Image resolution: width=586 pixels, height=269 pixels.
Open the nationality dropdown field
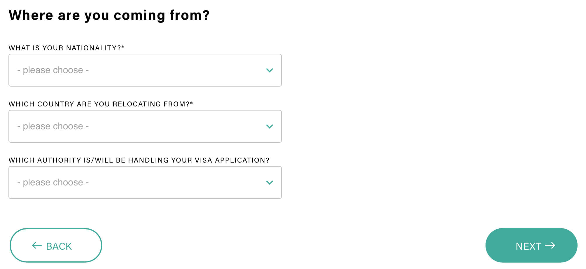click(145, 70)
